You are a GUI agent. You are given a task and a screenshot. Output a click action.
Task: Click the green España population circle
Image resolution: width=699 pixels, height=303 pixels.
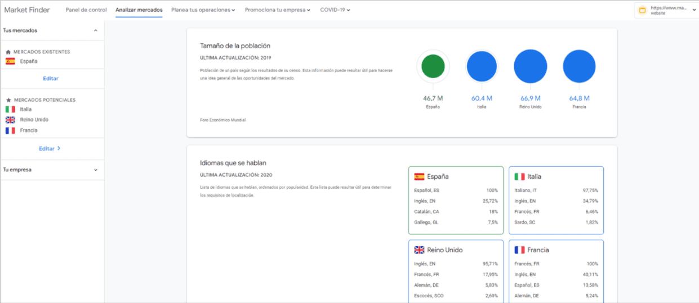coord(433,66)
